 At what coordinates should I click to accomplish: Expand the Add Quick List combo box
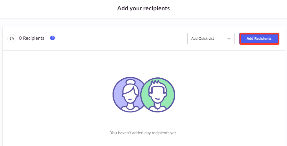(211, 39)
